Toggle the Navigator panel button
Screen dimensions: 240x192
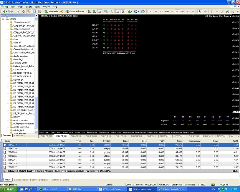click(x=29, y=12)
